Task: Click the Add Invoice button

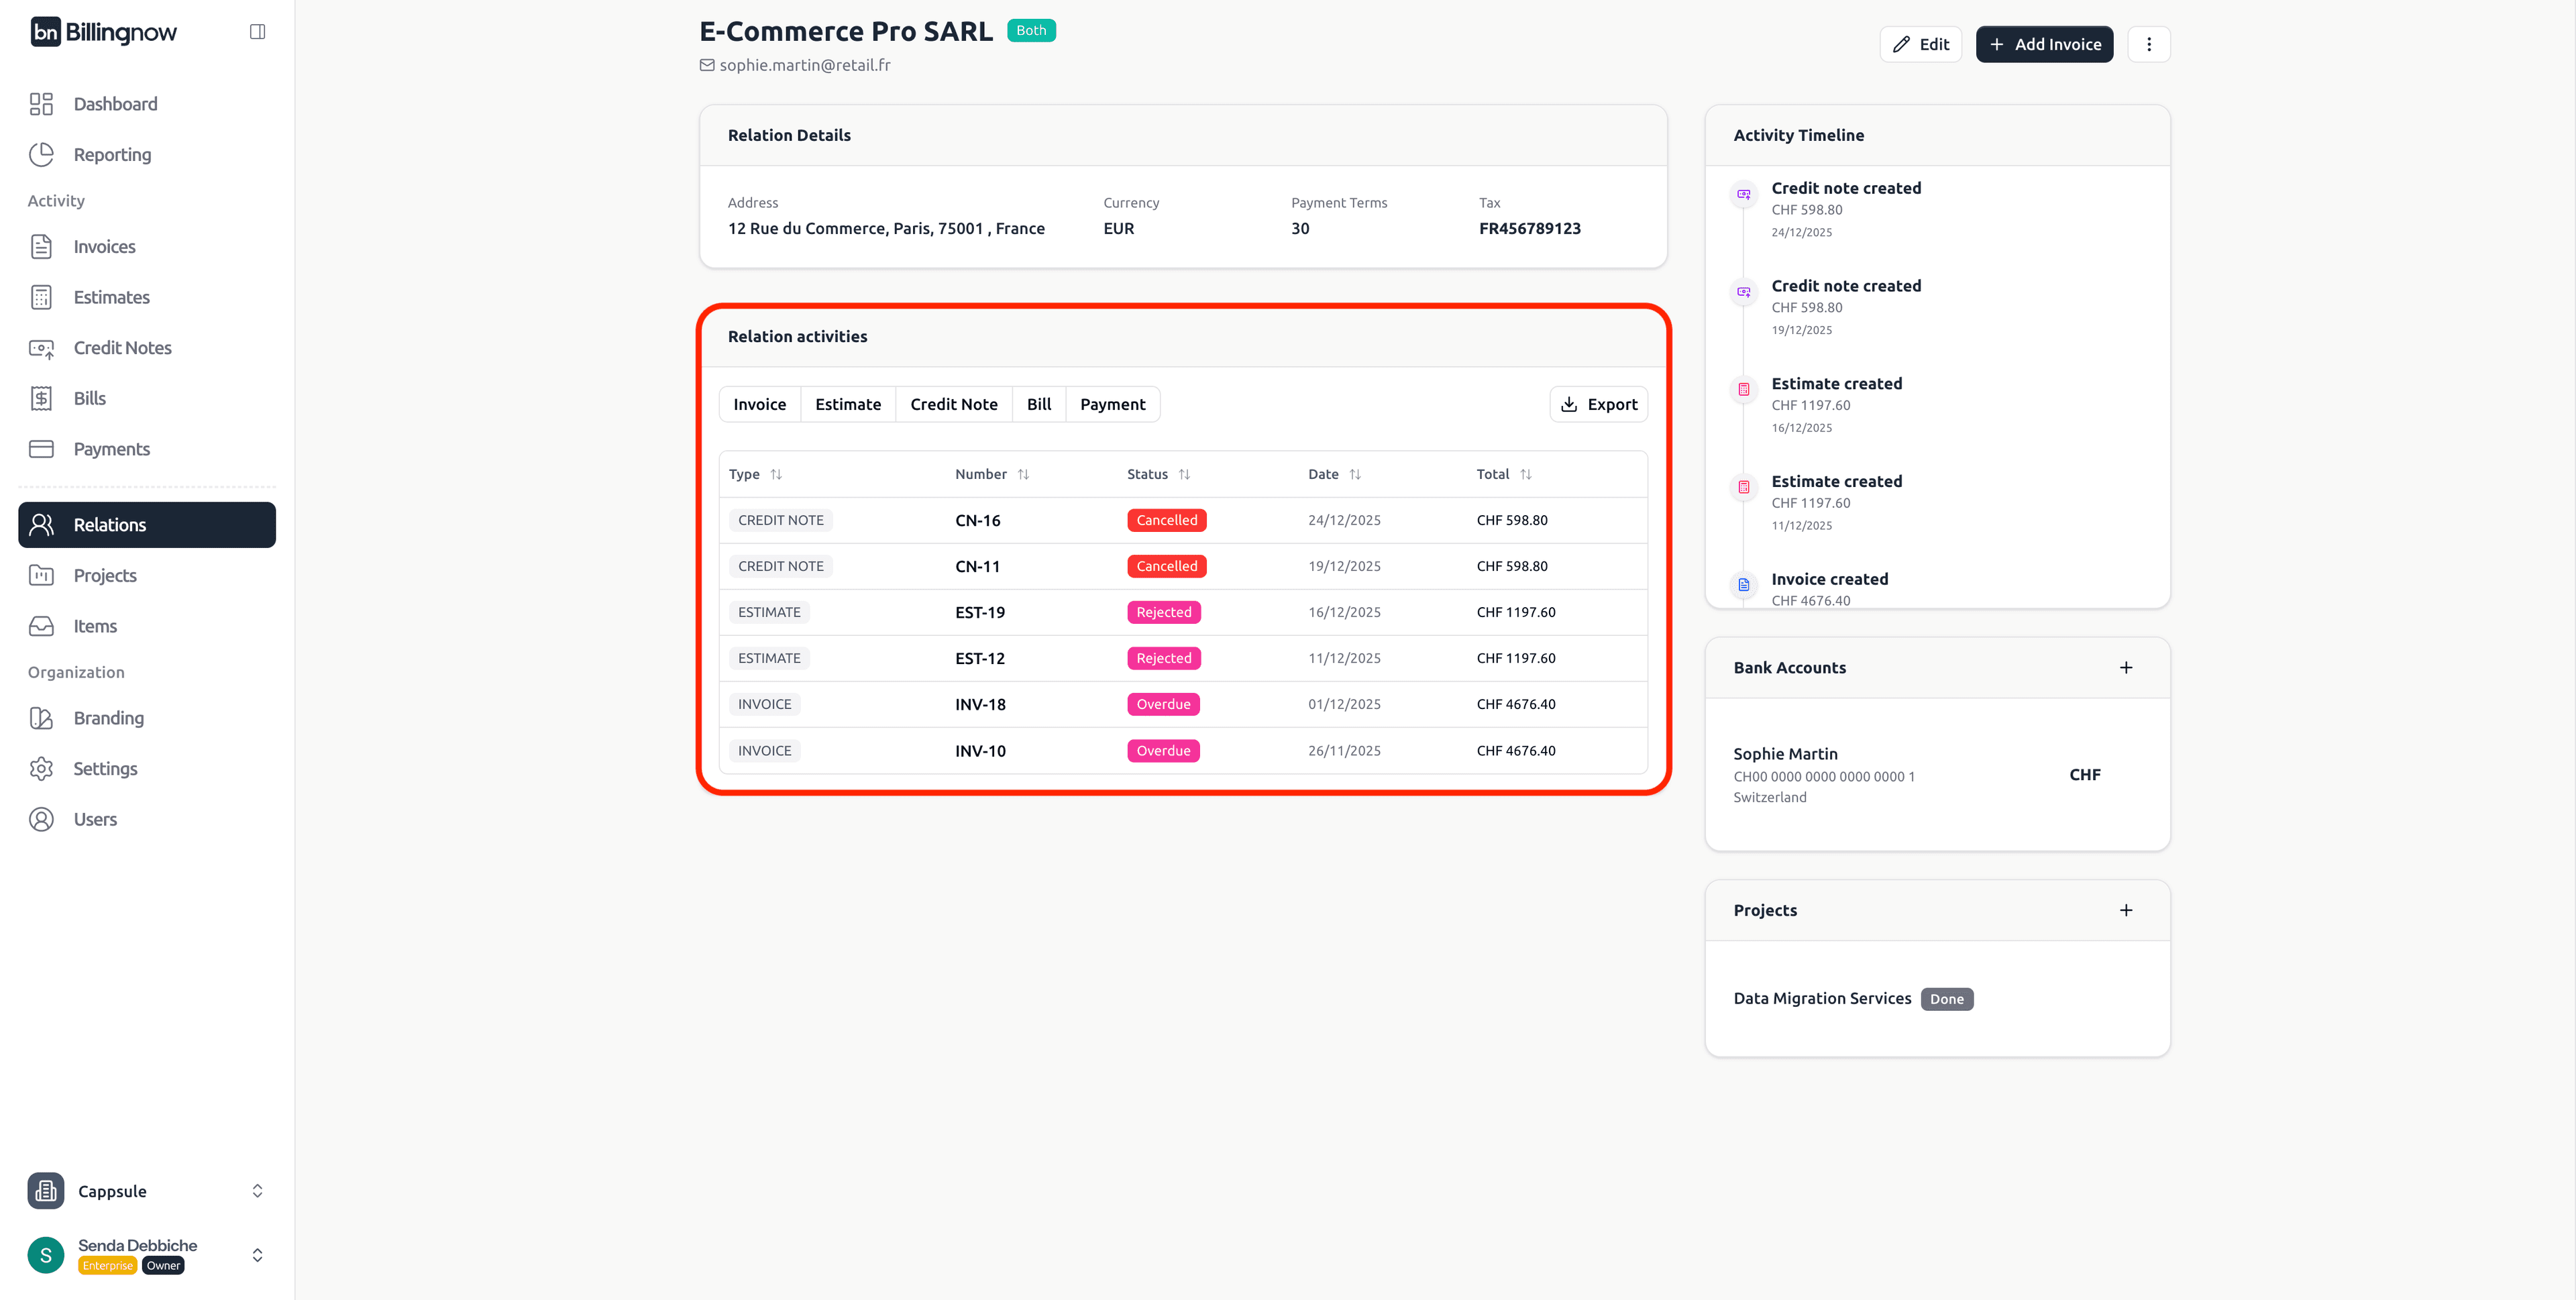Action: (2044, 44)
